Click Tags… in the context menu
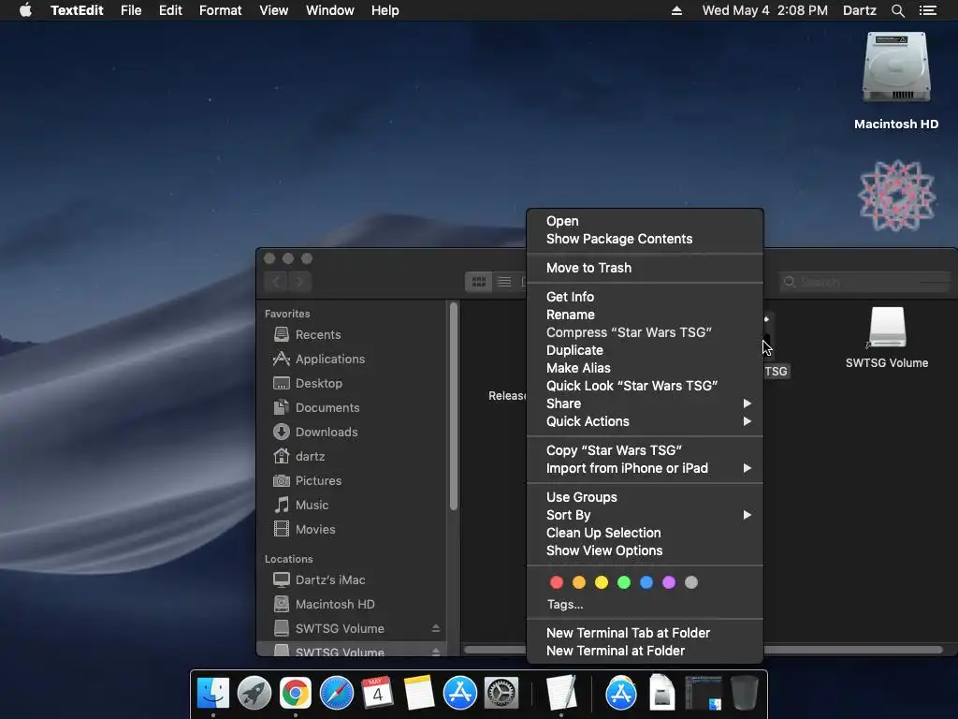Viewport: 958px width, 719px height. pyautogui.click(x=565, y=605)
